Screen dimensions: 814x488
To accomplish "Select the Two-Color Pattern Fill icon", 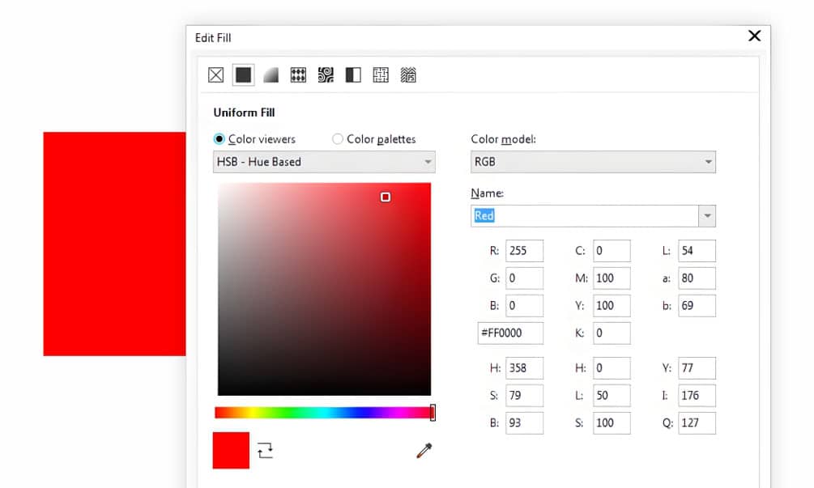I will pos(353,75).
